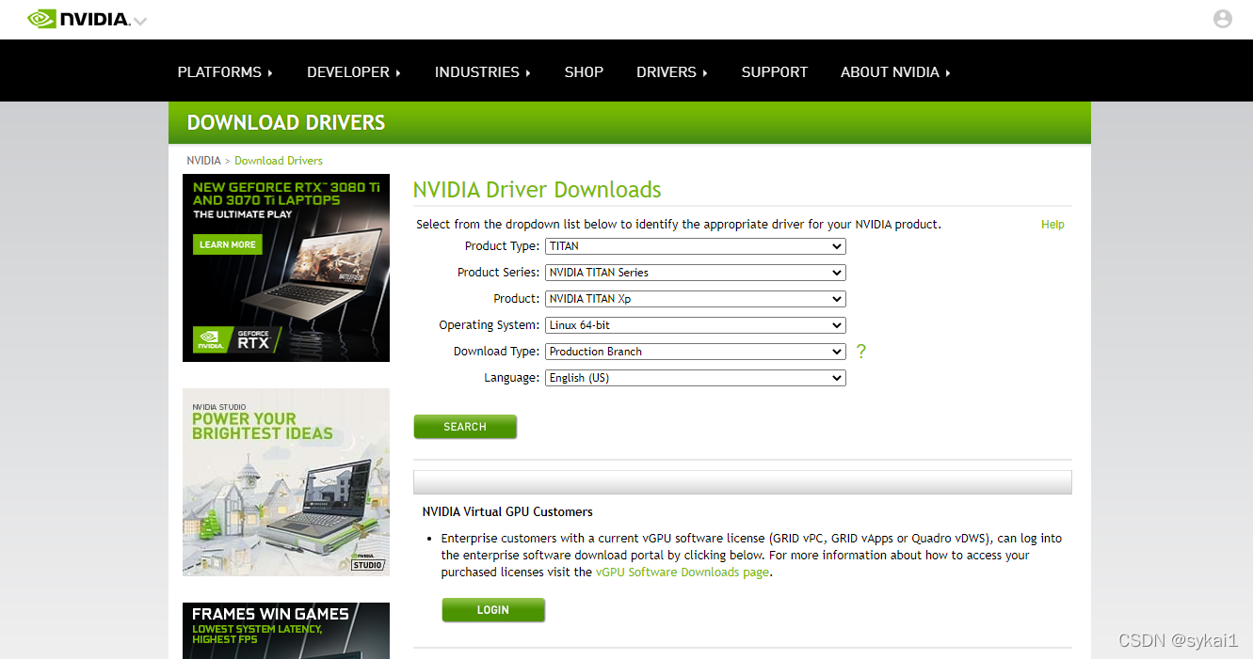Screen dimensions: 1253x659
Task: Click the small arrow next to NVIDIA logo
Action: pos(140,21)
